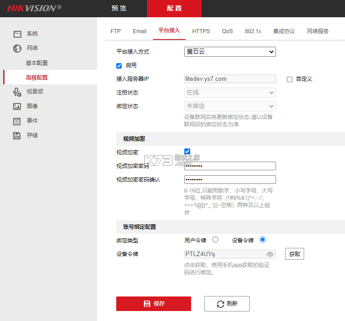Toggle the eye icon in device token field

pyautogui.click(x=270, y=254)
